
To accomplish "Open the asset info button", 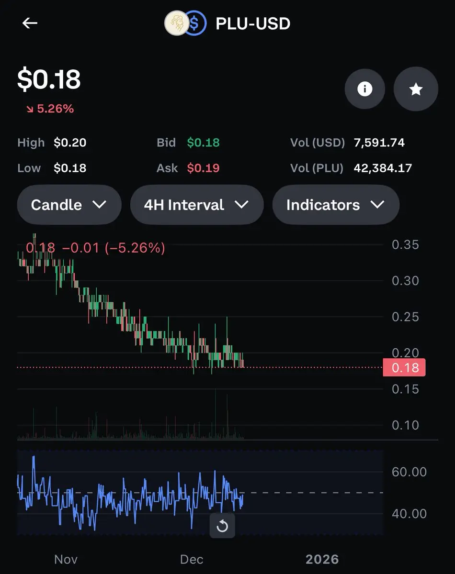I will pos(365,89).
